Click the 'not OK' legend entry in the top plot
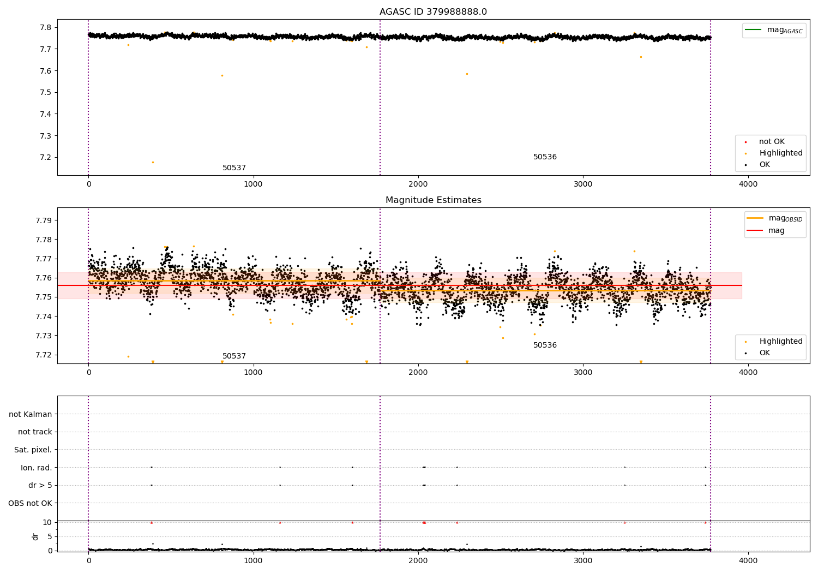The height and width of the screenshot is (573, 818). pos(772,142)
